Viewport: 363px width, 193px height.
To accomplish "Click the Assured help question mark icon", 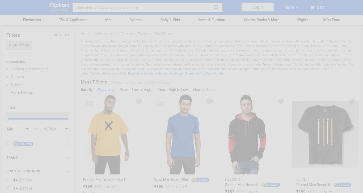I will [67, 144].
